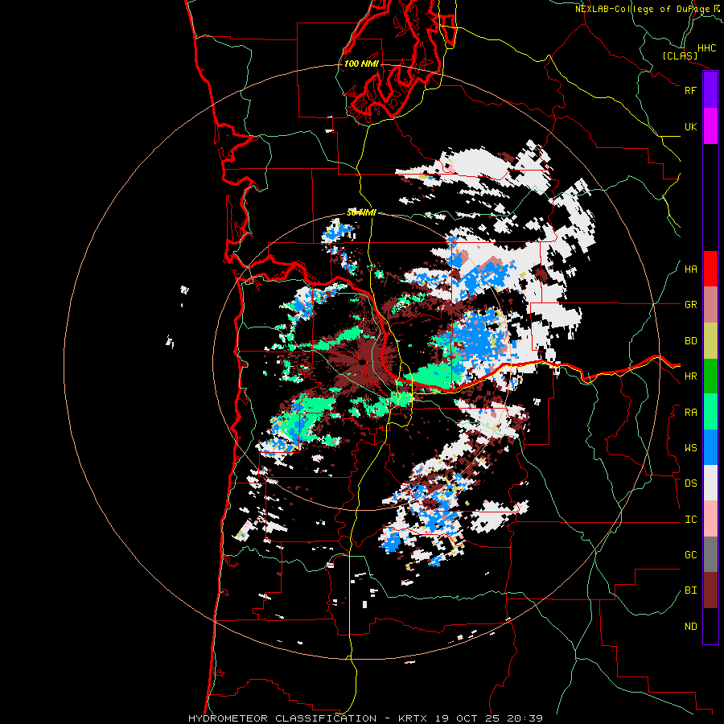Click the [CLAS] units label

click(680, 56)
